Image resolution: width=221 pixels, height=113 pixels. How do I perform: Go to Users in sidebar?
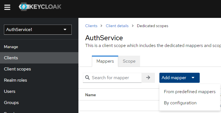click(x=10, y=91)
